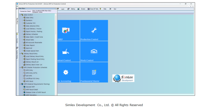
Task: Collapse the MPS (Master Production Schedule) node
Action: click(20, 67)
